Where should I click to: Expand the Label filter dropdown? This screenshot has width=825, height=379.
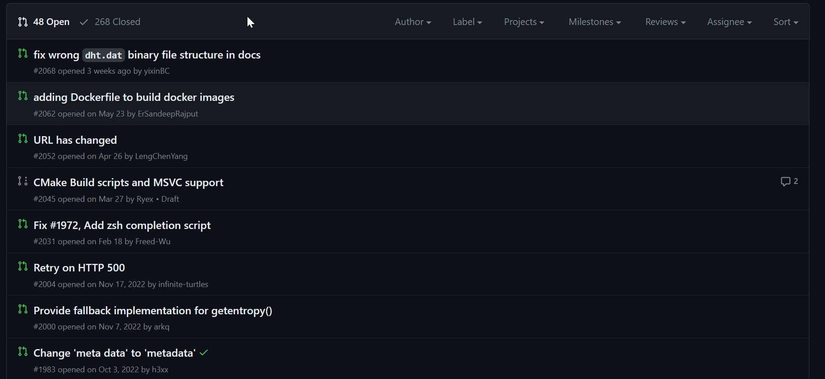(467, 22)
